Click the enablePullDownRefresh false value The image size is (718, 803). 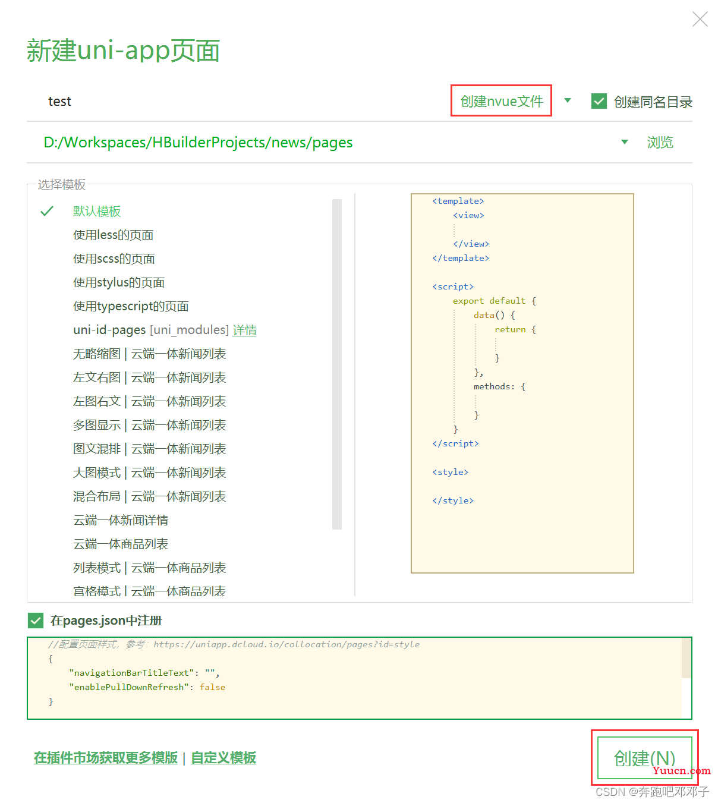[x=212, y=687]
